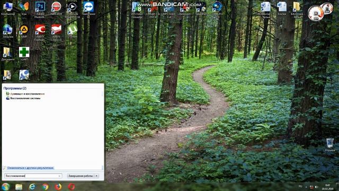
Task: Launch Opera from the taskbar
Action: coord(72,187)
